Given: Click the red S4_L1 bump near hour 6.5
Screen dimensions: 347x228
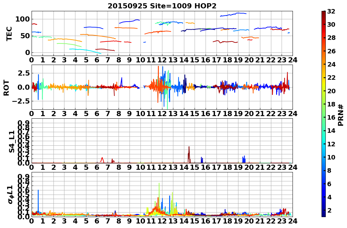Looking at the screenshot, I should click(x=102, y=160).
